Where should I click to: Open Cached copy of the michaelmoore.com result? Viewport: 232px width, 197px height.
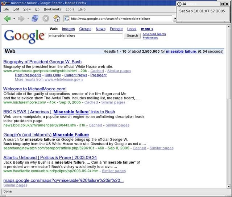(91, 102)
